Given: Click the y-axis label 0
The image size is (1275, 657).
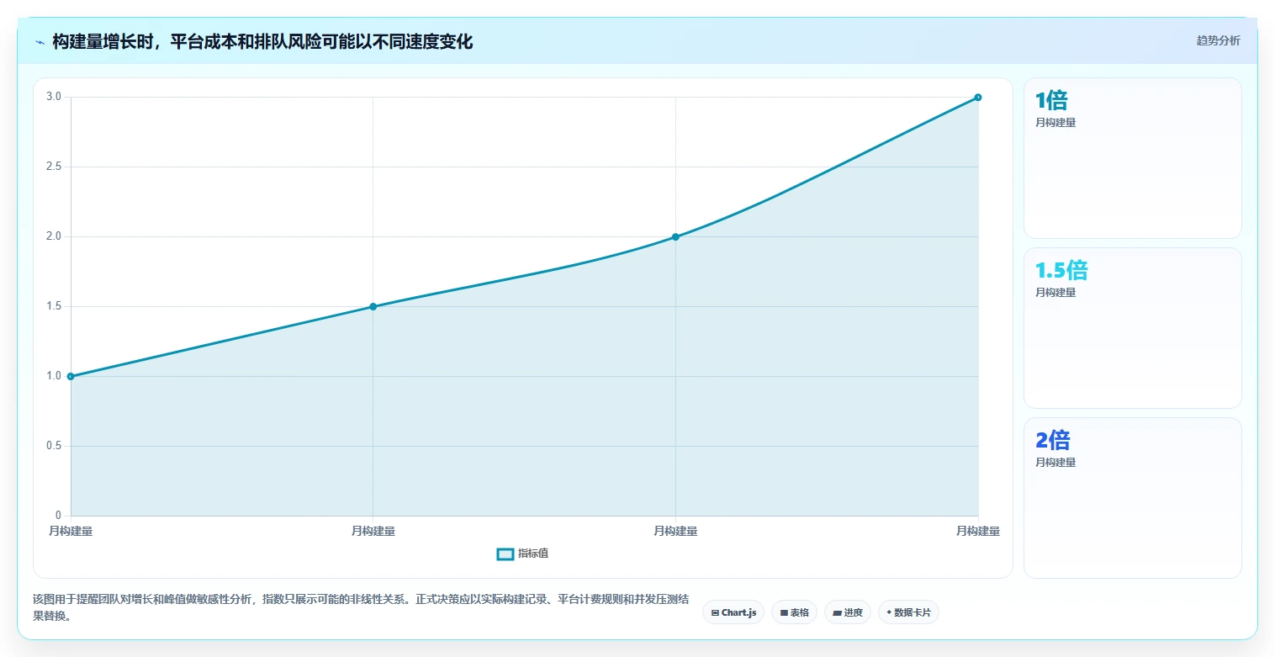Looking at the screenshot, I should (x=58, y=516).
